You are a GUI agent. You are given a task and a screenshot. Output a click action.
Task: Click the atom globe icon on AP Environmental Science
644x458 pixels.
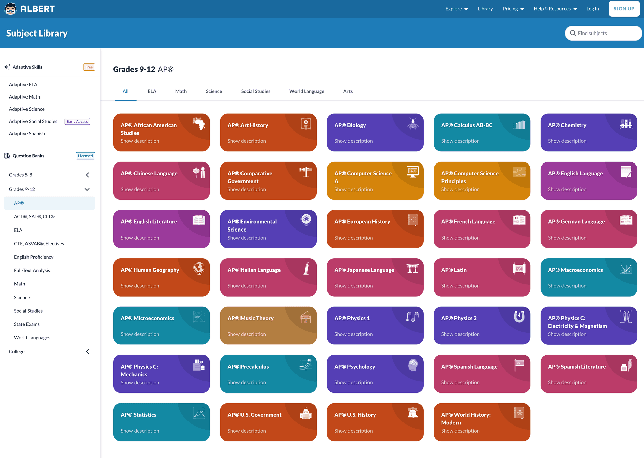[306, 220]
